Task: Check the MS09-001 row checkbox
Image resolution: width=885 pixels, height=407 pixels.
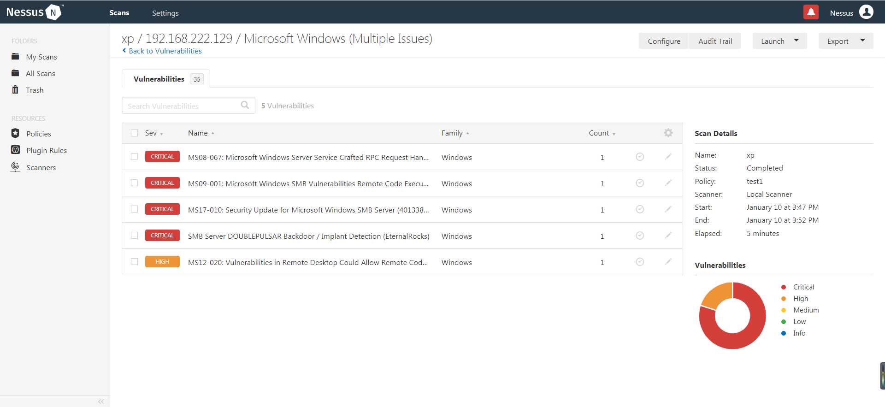Action: click(135, 183)
